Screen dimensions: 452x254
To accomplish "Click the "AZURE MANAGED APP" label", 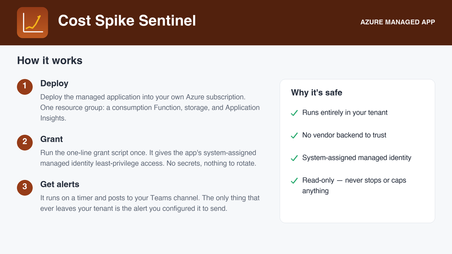I will [x=398, y=22].
